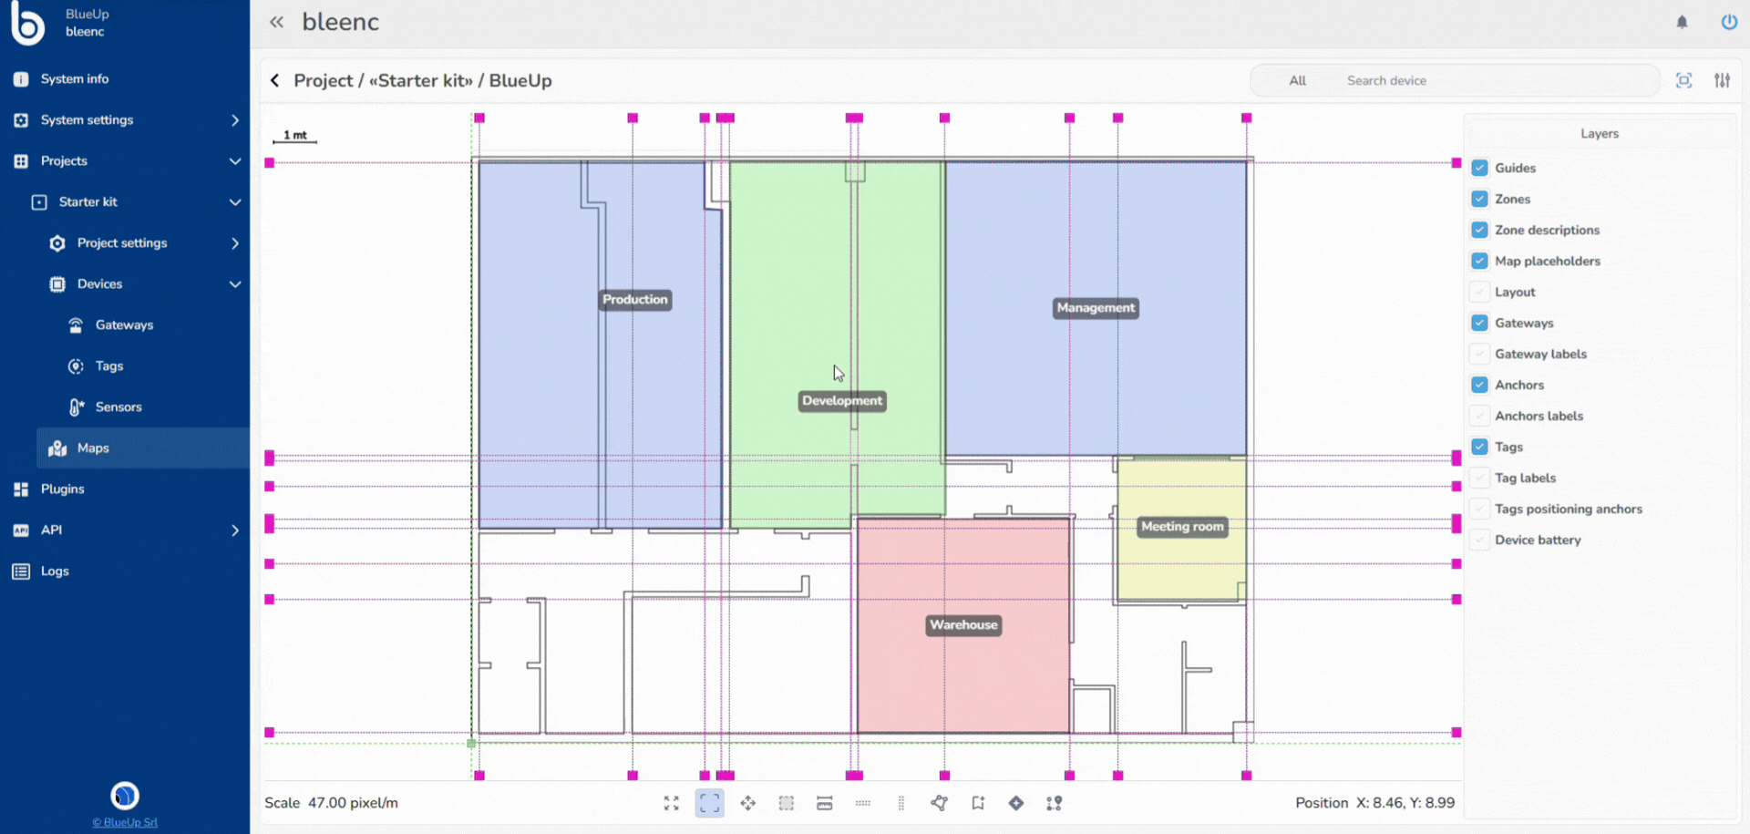Enable the Layout layer checkbox
This screenshot has height=834, width=1750.
tap(1480, 292)
